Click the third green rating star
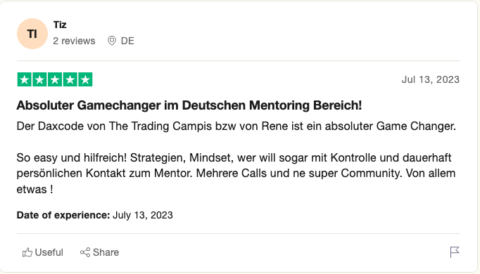Image resolution: width=480 pixels, height=274 pixels. [55, 79]
